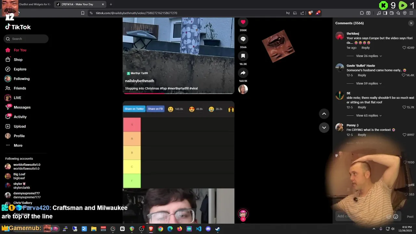Open Google Chrome from the taskbar

click(x=161, y=229)
